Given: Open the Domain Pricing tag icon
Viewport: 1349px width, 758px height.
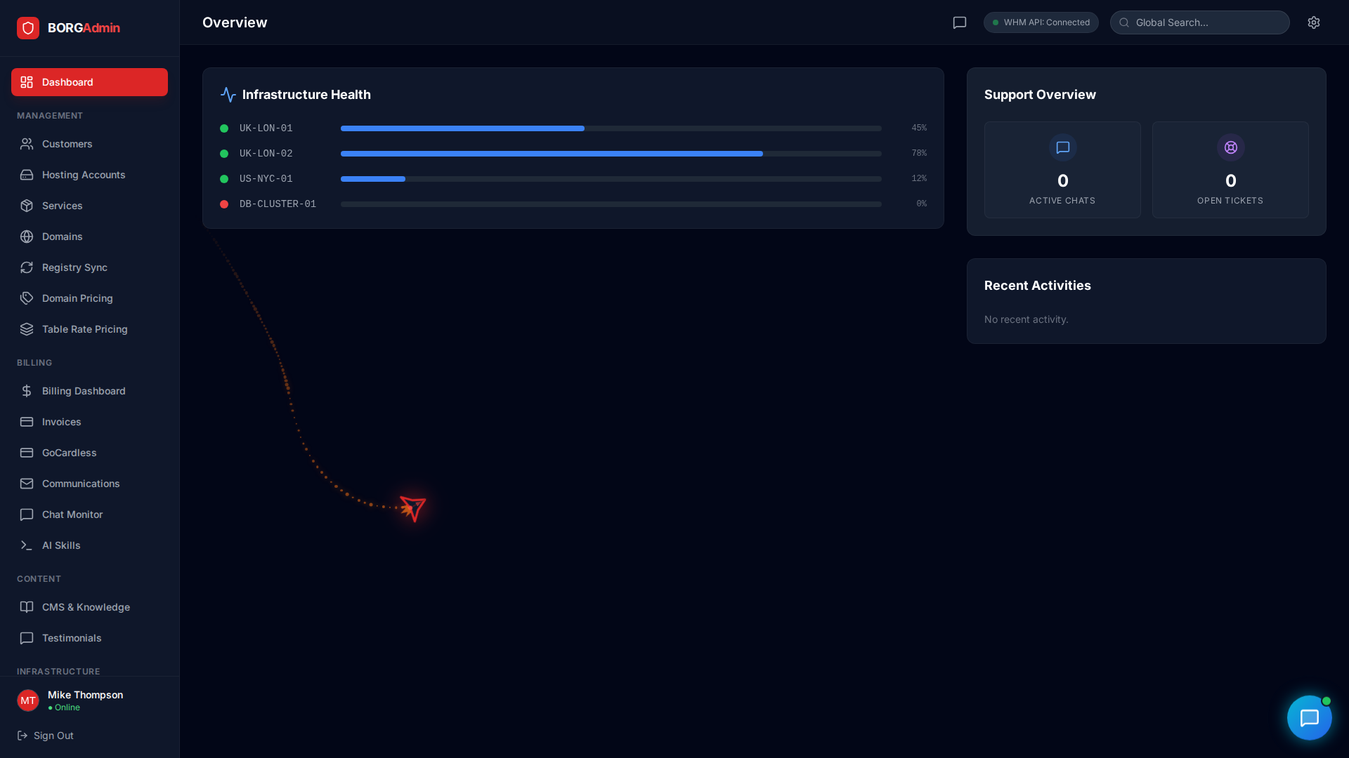Looking at the screenshot, I should coord(27,298).
